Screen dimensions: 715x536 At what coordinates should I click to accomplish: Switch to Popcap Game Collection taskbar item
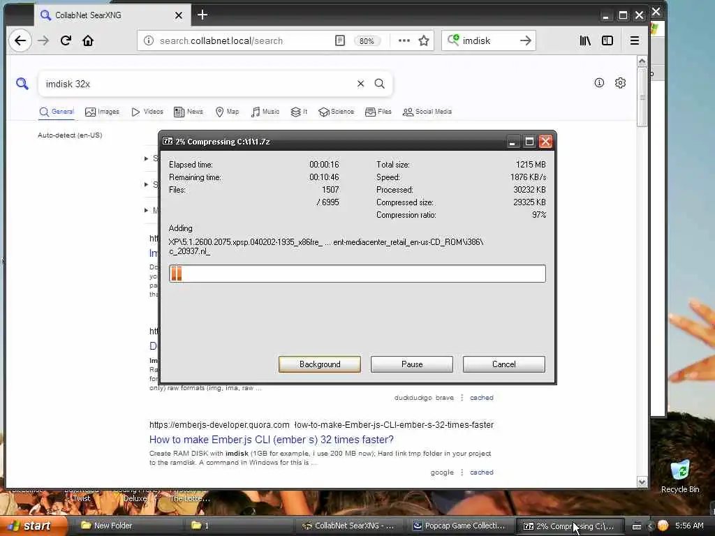point(459,526)
